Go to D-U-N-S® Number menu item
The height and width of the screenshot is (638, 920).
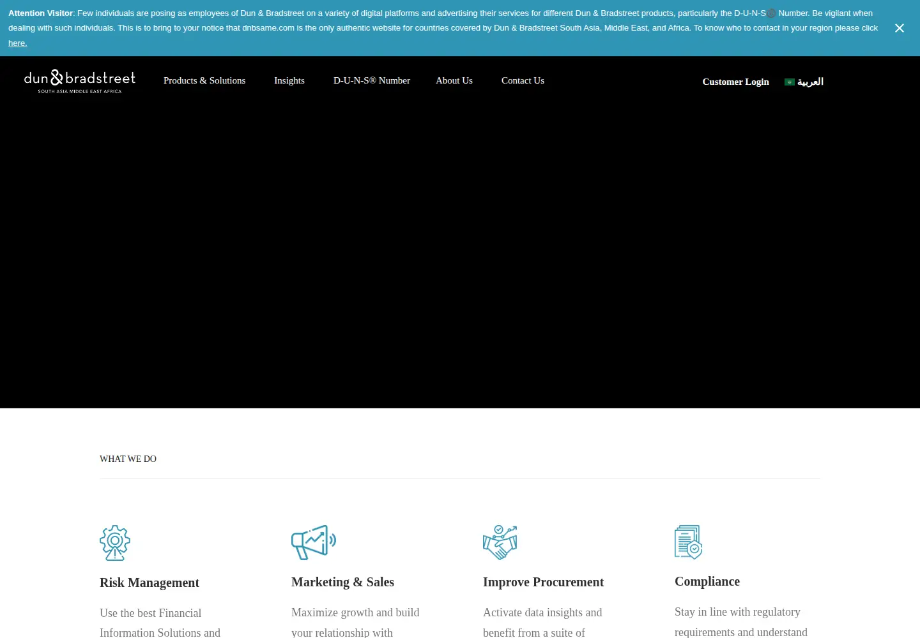tap(372, 80)
